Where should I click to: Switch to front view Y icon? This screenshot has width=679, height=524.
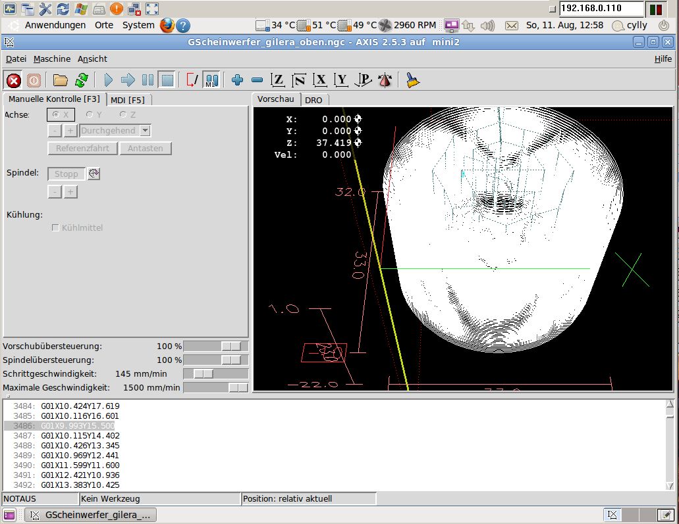[x=341, y=80]
